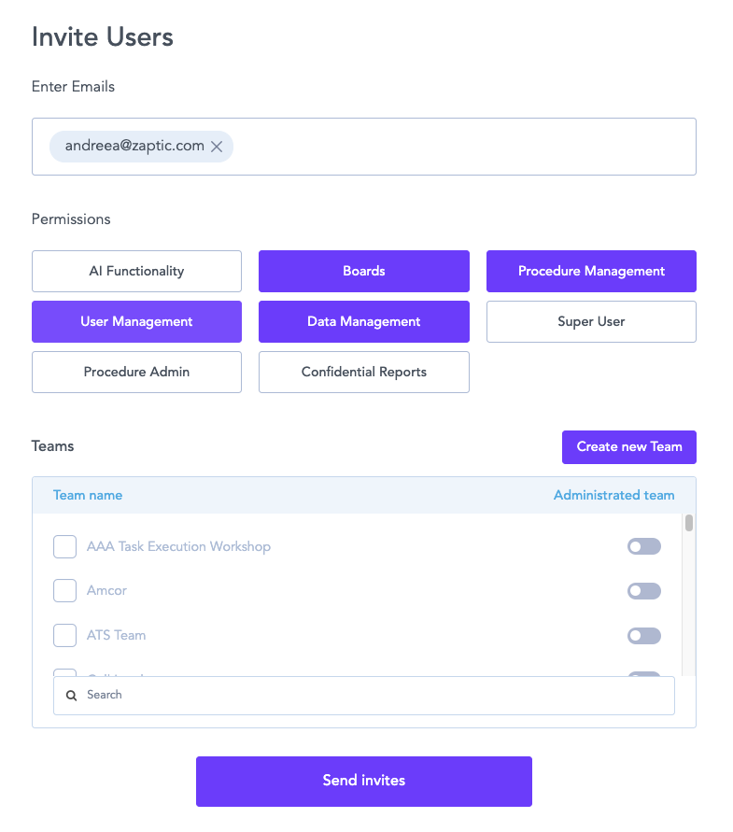
Task: Select Confidential Reports permission
Action: 364,372
